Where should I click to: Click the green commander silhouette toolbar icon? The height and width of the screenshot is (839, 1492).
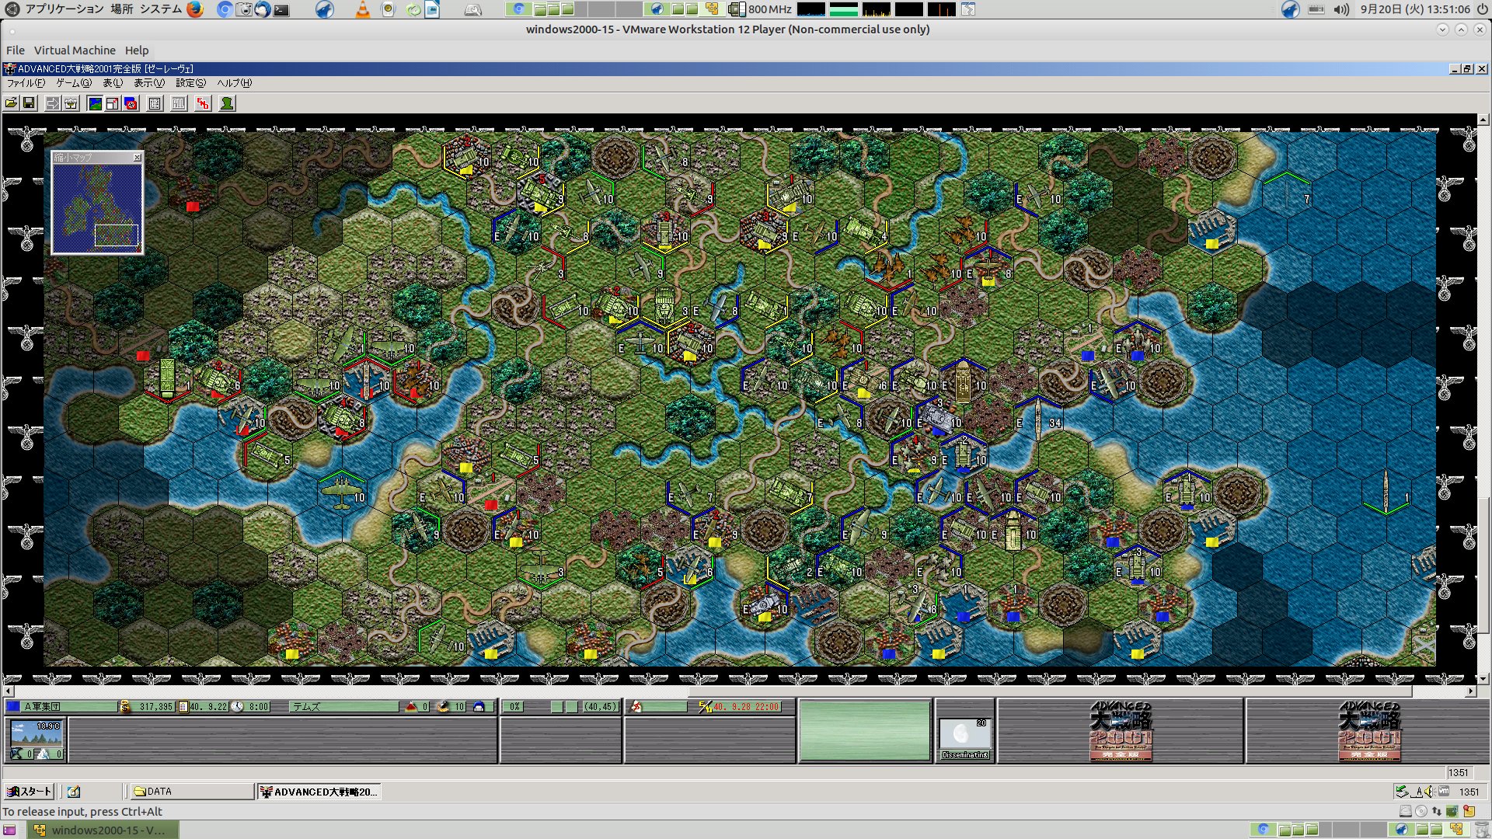coord(227,103)
